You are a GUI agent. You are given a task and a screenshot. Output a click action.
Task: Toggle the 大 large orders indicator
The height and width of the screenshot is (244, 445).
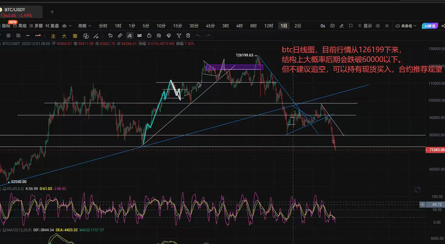(64, 36)
